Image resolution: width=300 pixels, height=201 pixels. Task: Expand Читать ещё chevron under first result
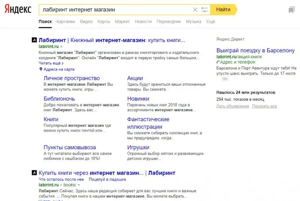pos(63,63)
